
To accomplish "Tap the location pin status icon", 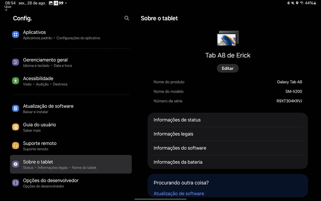I will [x=297, y=3].
